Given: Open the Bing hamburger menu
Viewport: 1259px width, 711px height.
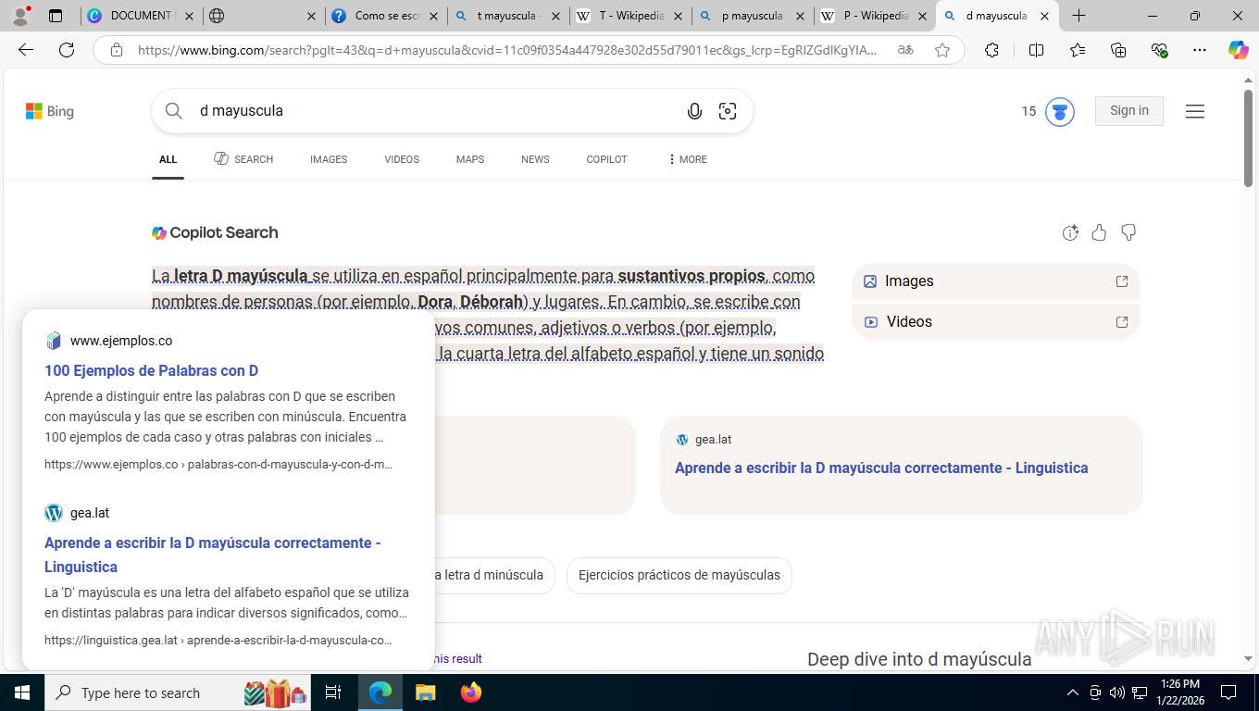Looking at the screenshot, I should tap(1195, 111).
